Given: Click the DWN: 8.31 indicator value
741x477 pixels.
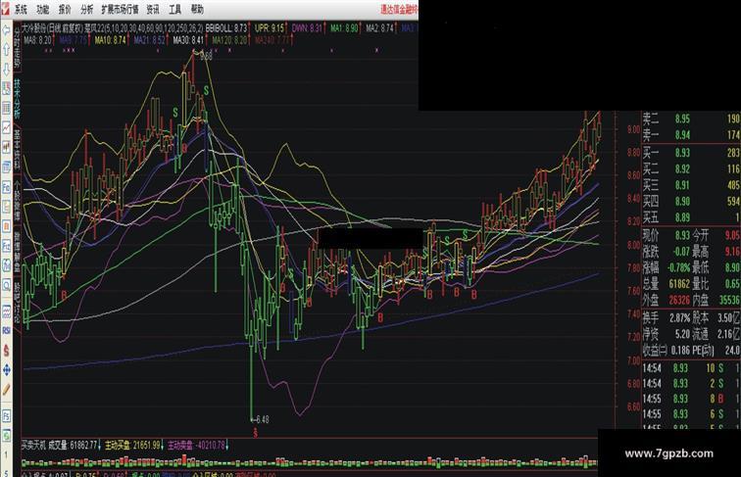Looking at the screenshot, I should [x=307, y=28].
